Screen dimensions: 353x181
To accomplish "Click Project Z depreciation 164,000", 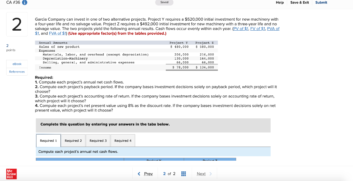I will [x=207, y=58].
